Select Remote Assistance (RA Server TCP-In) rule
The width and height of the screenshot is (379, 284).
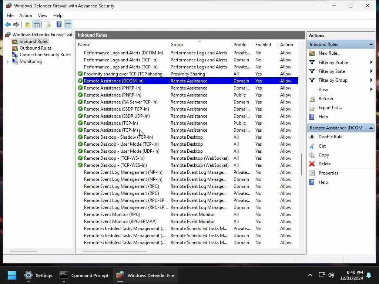click(x=188, y=102)
